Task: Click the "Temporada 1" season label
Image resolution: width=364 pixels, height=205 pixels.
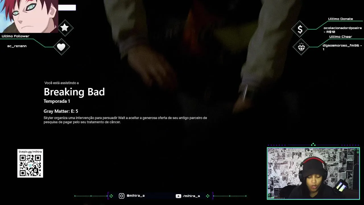Action: click(57, 101)
